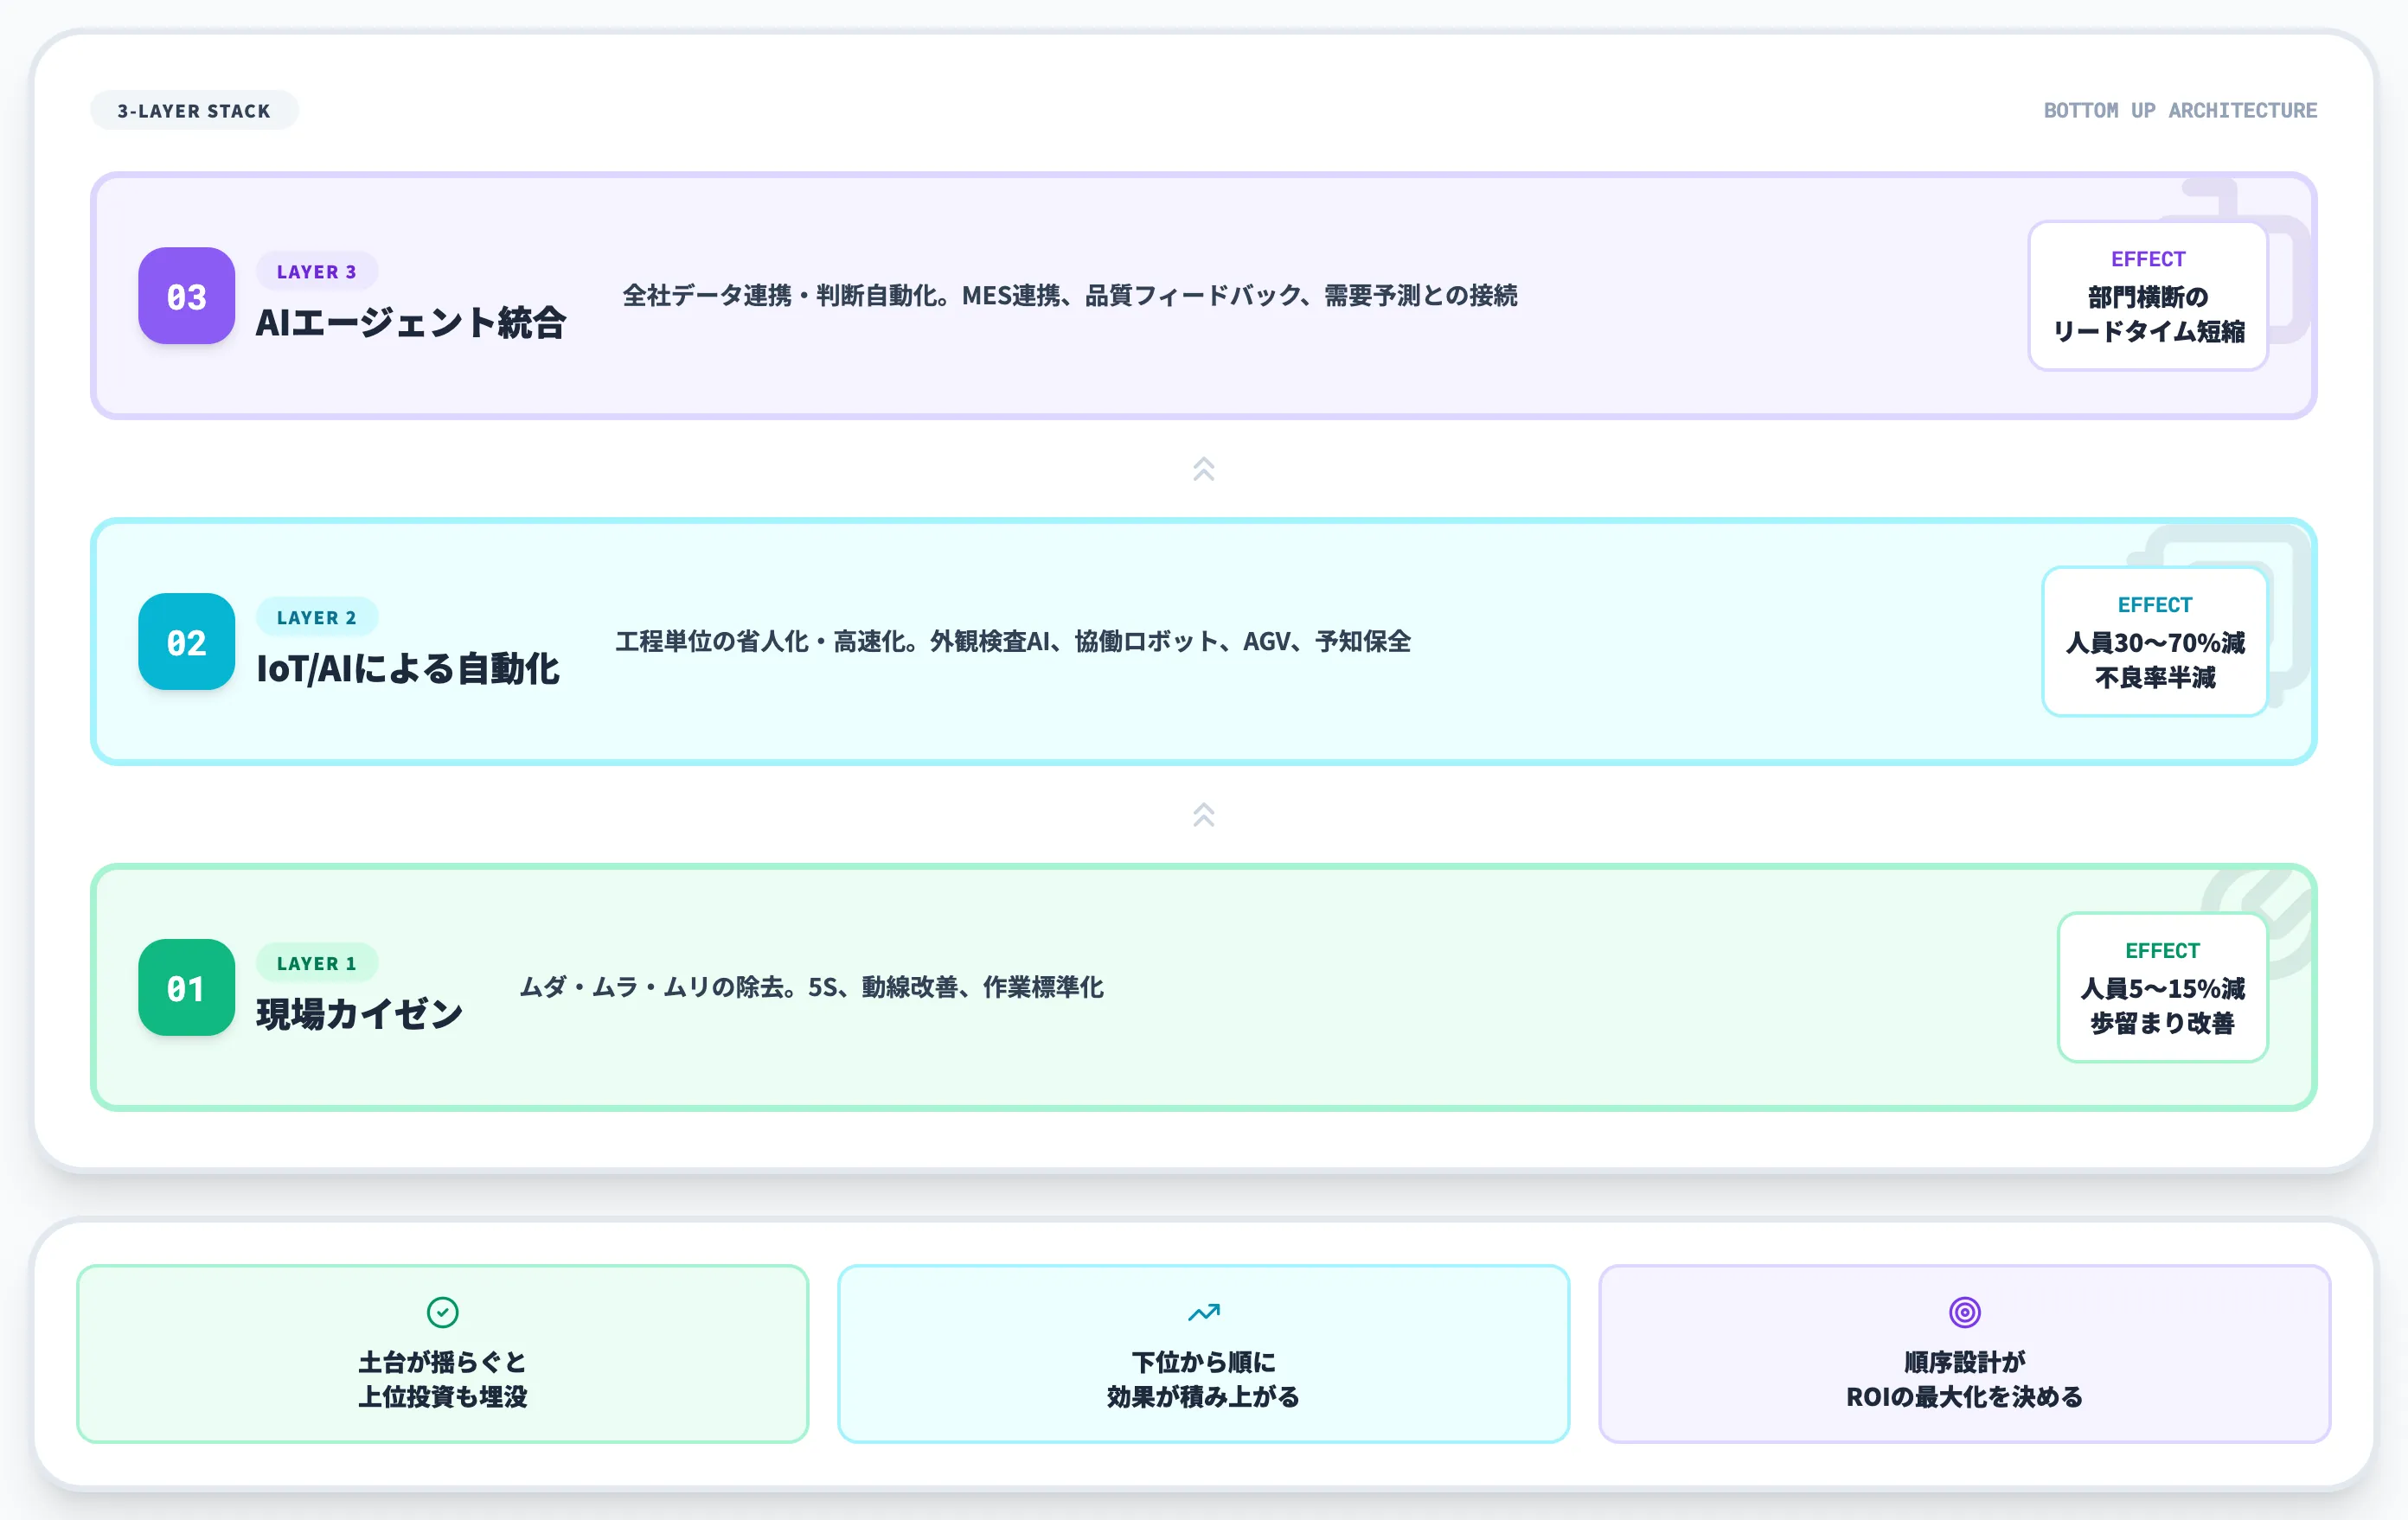Click the checkmark circle icon above 土台が揺らぐと

(443, 1312)
